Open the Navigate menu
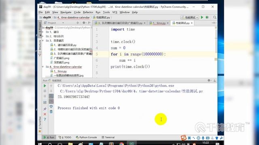Screen dimensions: 259x145 click(x=66, y=12)
